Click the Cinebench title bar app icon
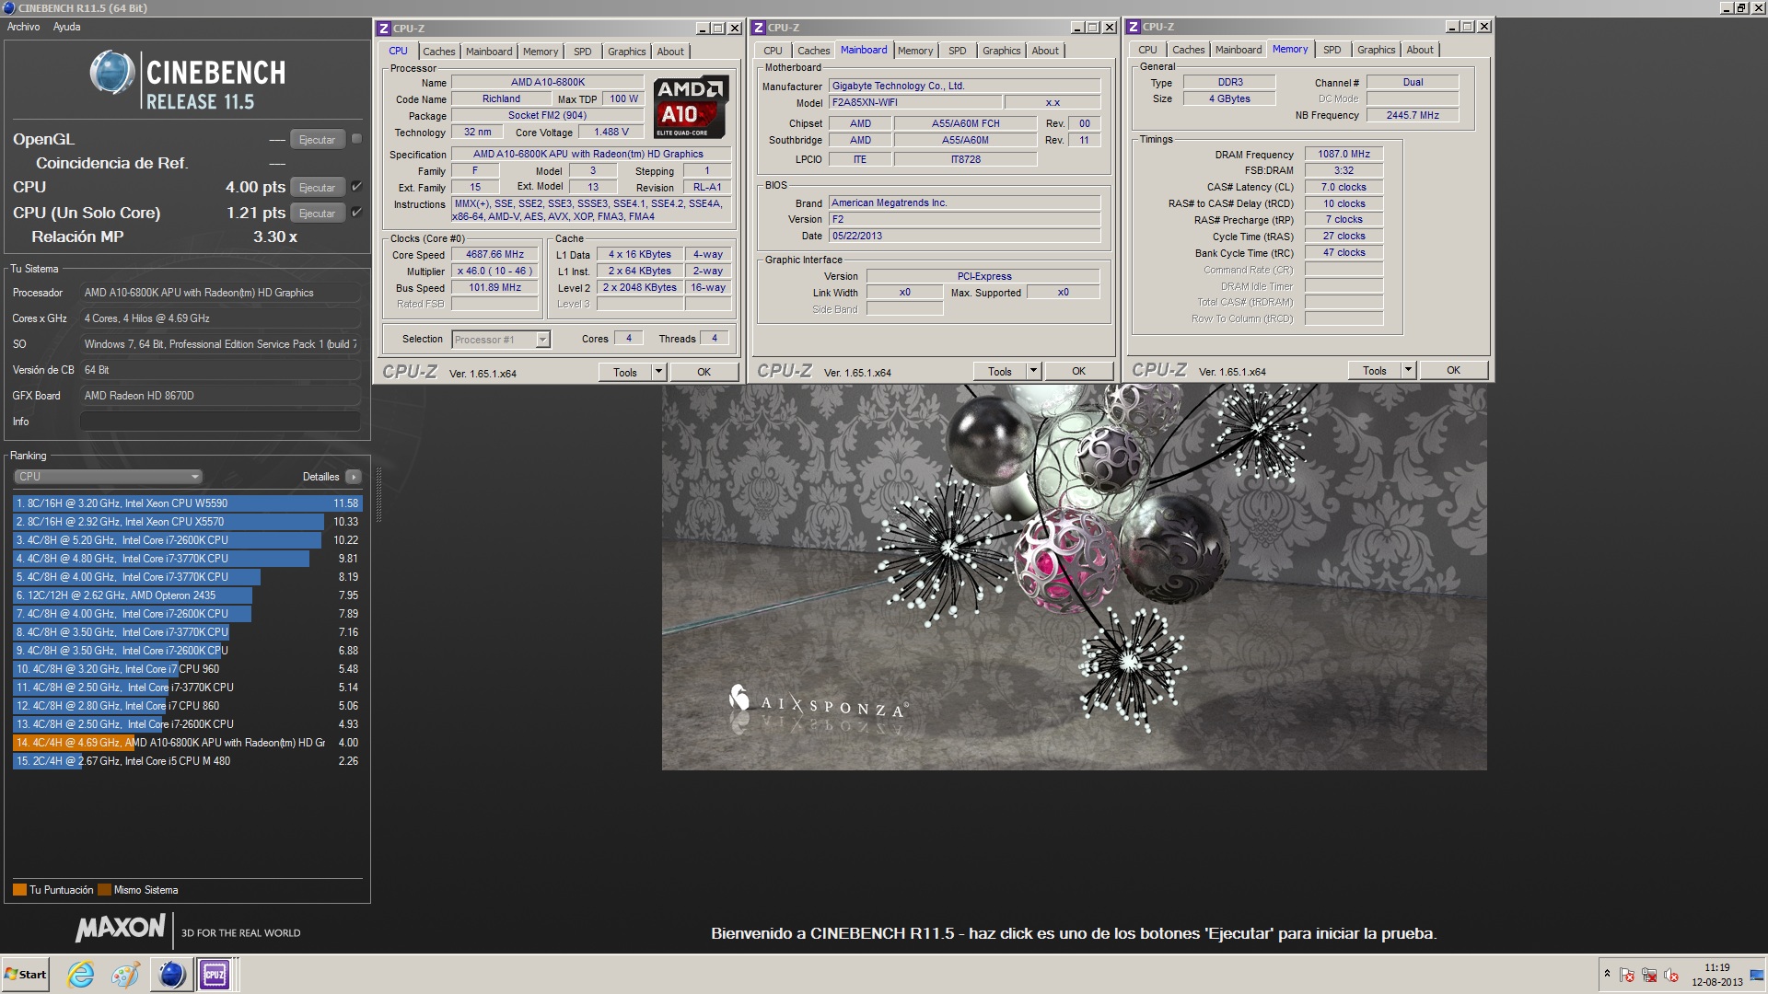Screen dimensions: 1768x994 tap(9, 7)
